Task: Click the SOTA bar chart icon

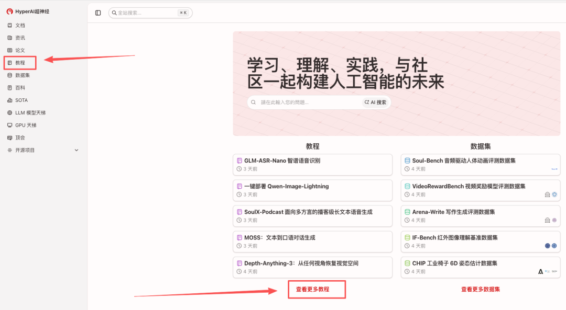Action: (x=10, y=100)
